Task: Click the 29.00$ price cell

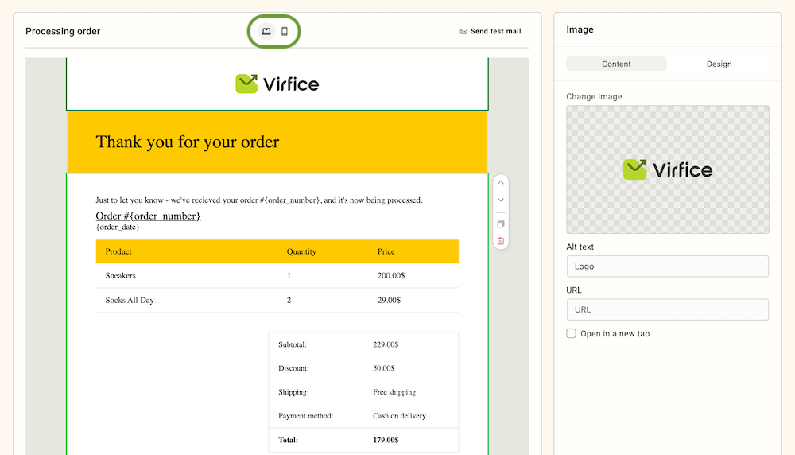Action: pos(389,301)
